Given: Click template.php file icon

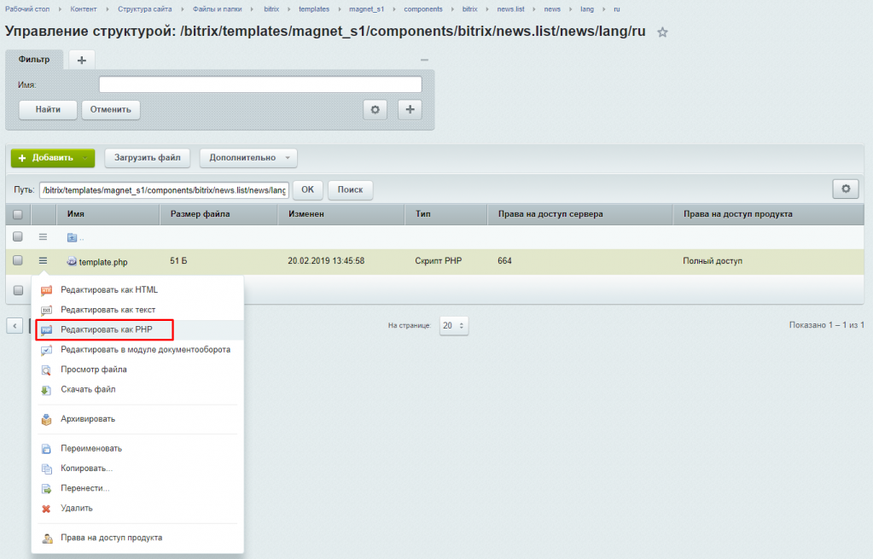Looking at the screenshot, I should coord(72,261).
